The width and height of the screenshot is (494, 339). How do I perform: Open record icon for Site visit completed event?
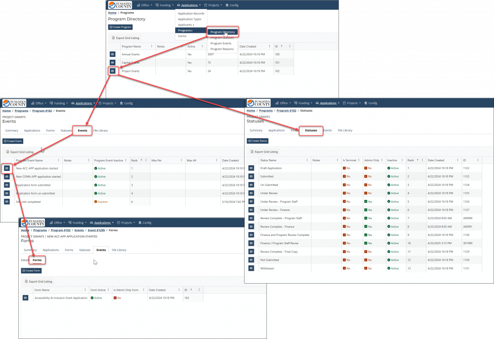click(x=7, y=202)
